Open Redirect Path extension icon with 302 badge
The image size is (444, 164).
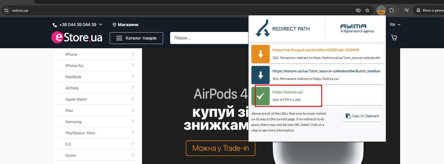coord(381,10)
